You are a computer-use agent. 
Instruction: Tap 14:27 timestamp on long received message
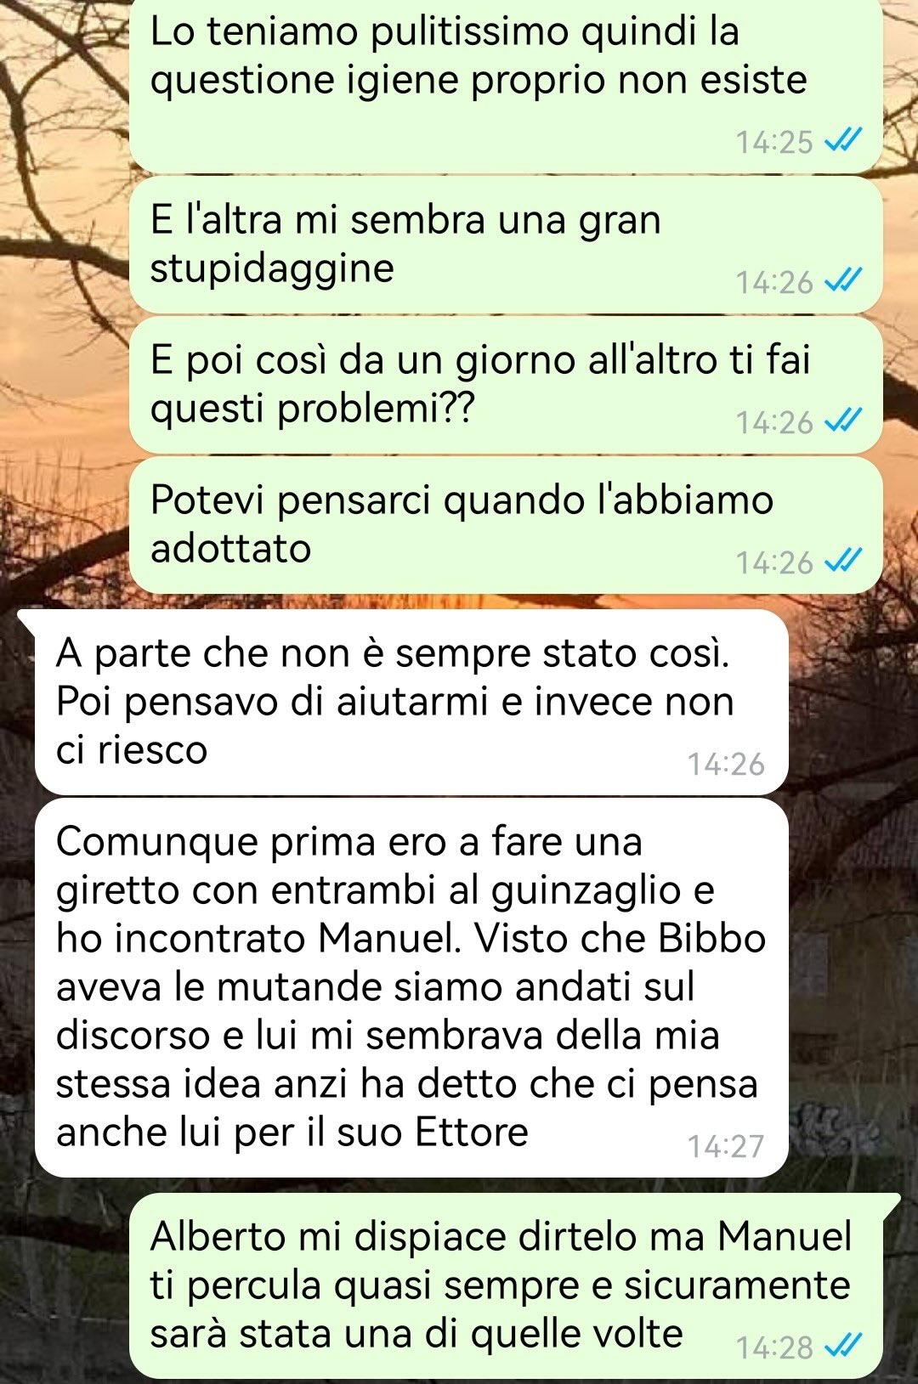(726, 1146)
